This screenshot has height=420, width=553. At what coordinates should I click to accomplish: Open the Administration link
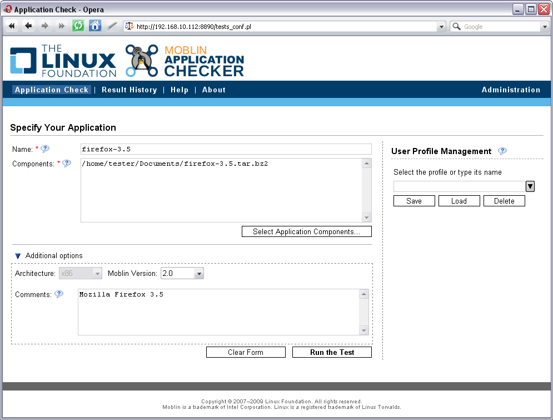511,90
